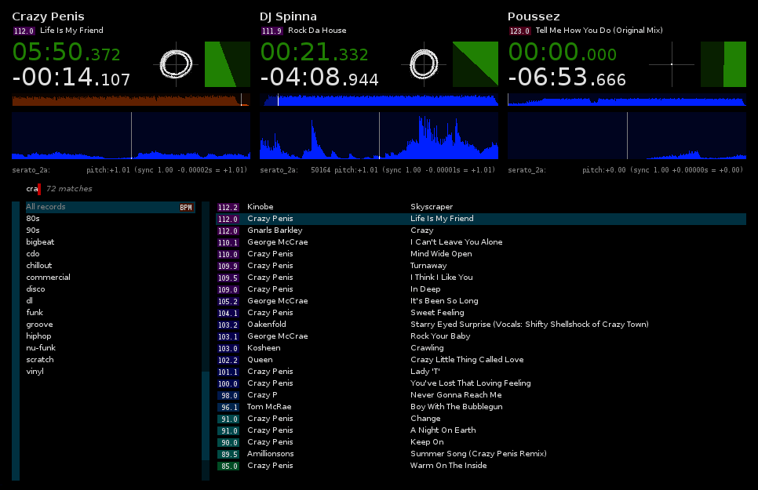
Task: Select the track Warm On The Inside
Action: [481, 466]
